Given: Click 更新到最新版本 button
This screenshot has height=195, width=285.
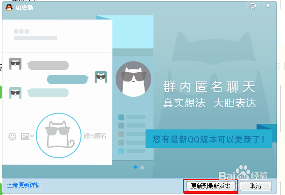Looking at the screenshot, I should pyautogui.click(x=211, y=186).
